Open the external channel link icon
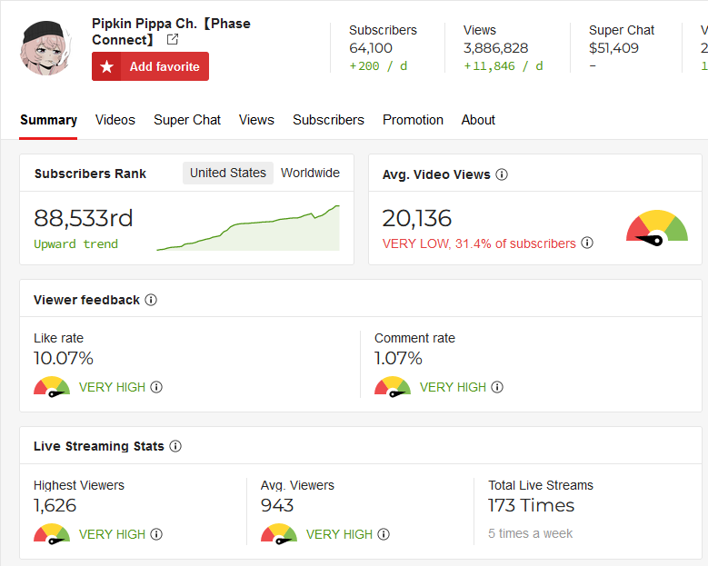 click(x=173, y=40)
